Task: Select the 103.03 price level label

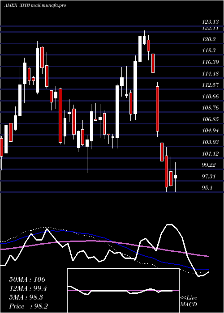Action: pos(211,142)
